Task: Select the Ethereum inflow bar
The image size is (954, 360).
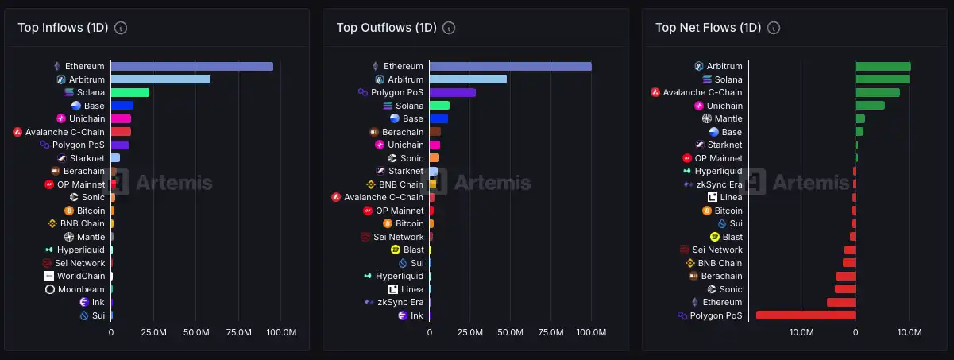Action: tap(191, 66)
